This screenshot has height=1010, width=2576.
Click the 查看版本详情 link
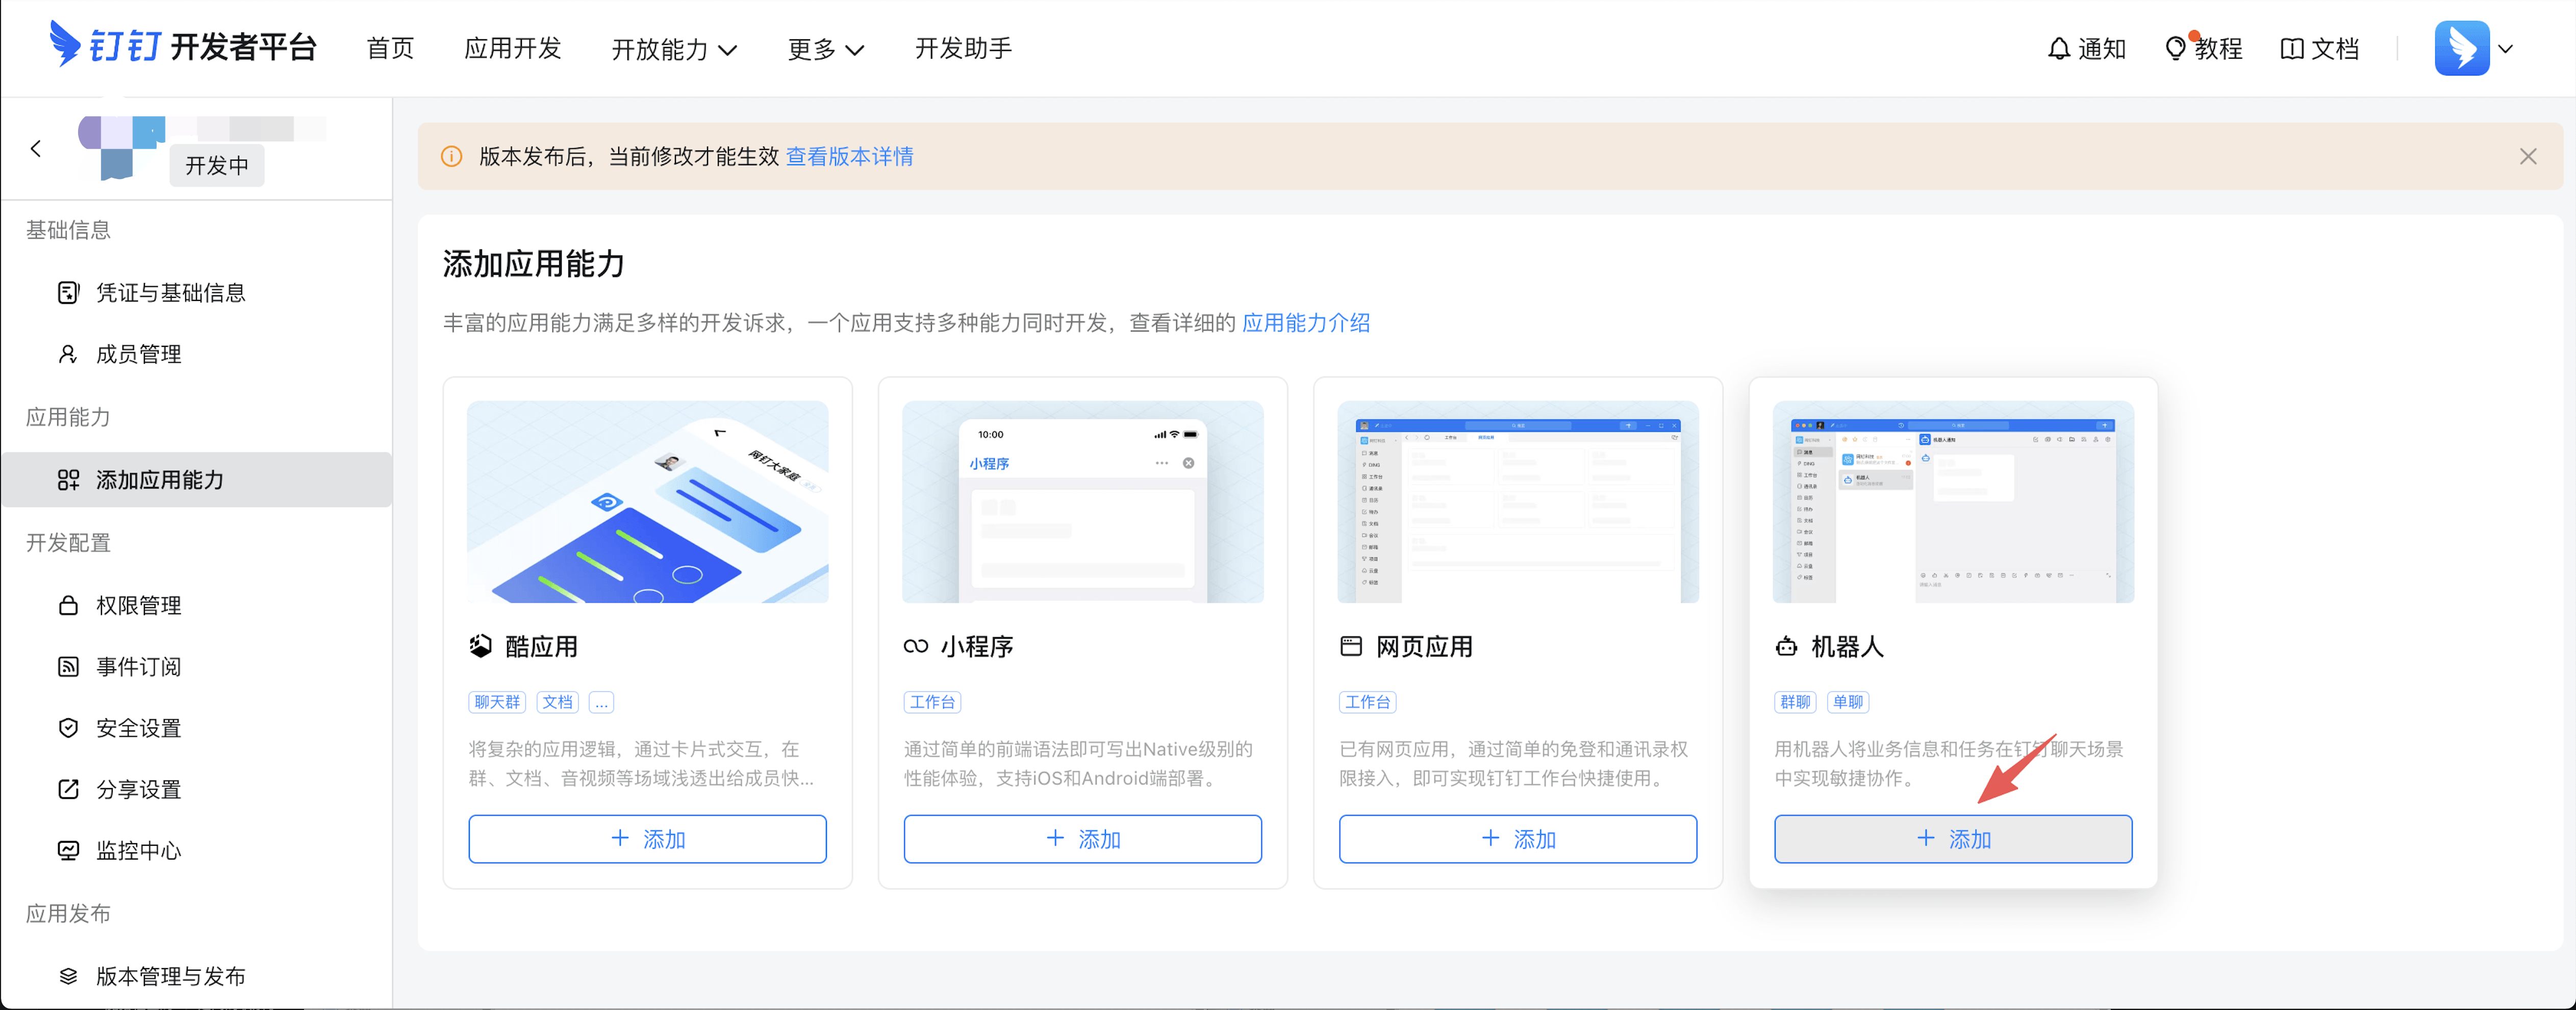[849, 157]
